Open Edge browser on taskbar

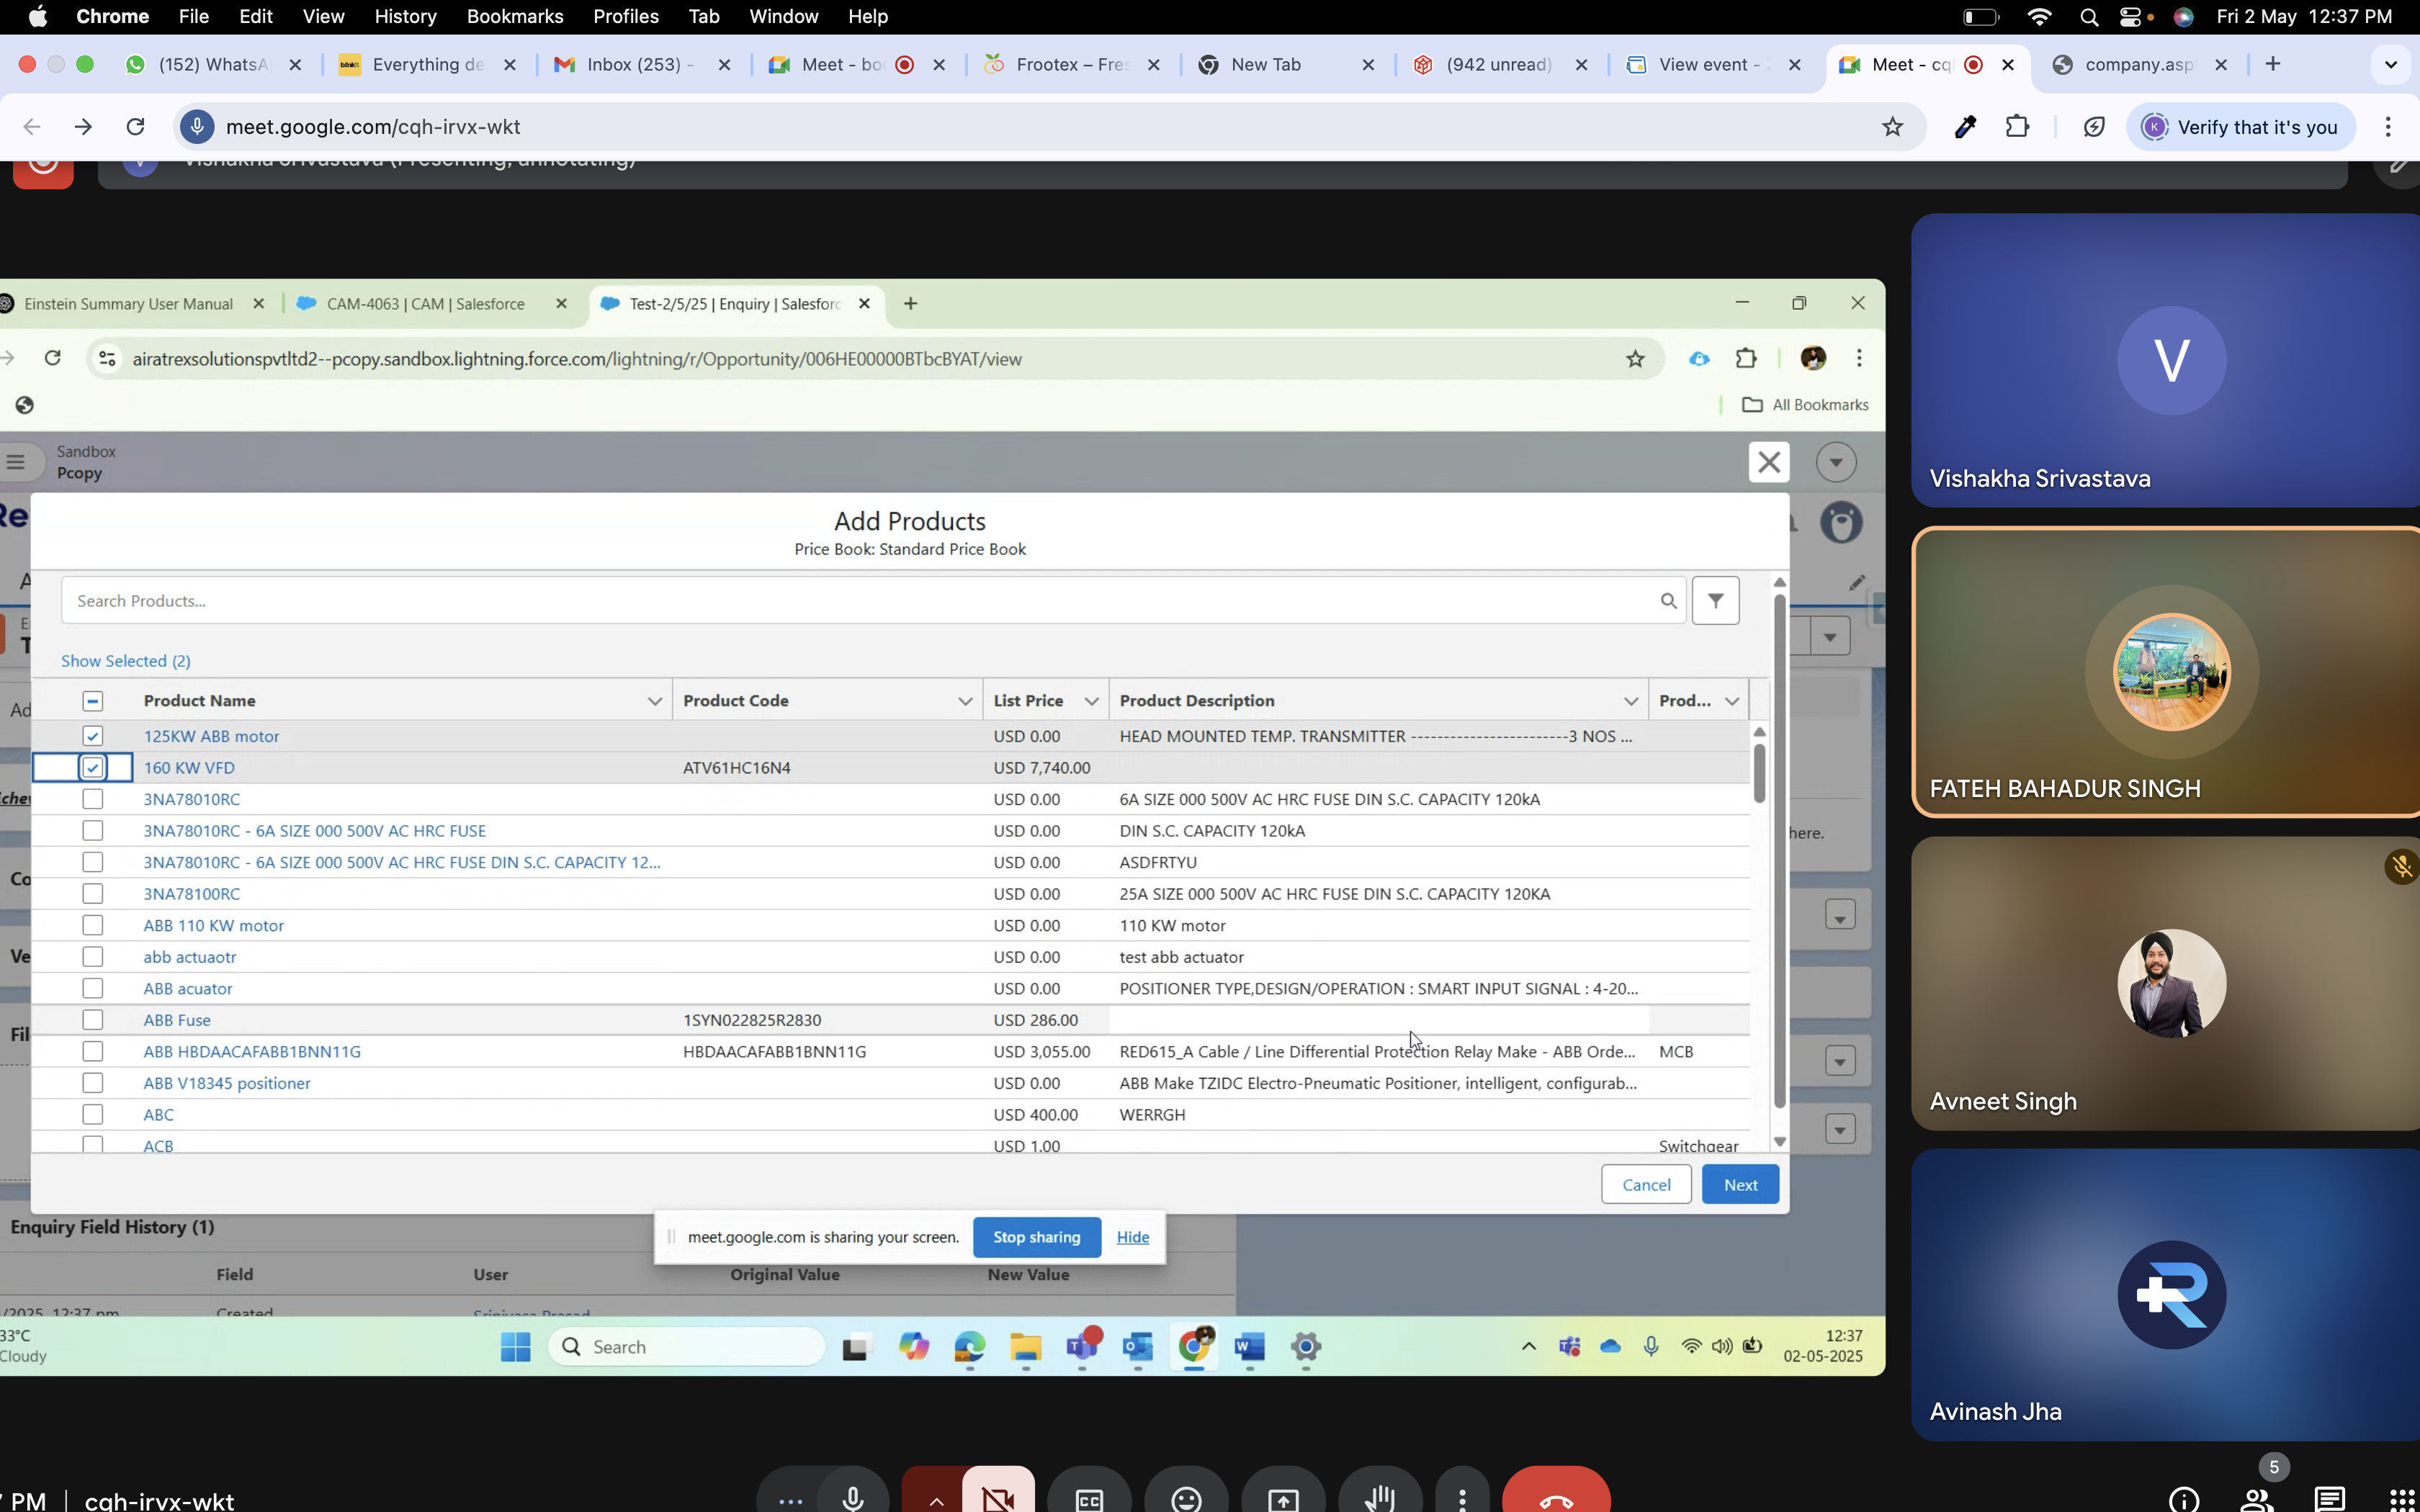(x=970, y=1347)
